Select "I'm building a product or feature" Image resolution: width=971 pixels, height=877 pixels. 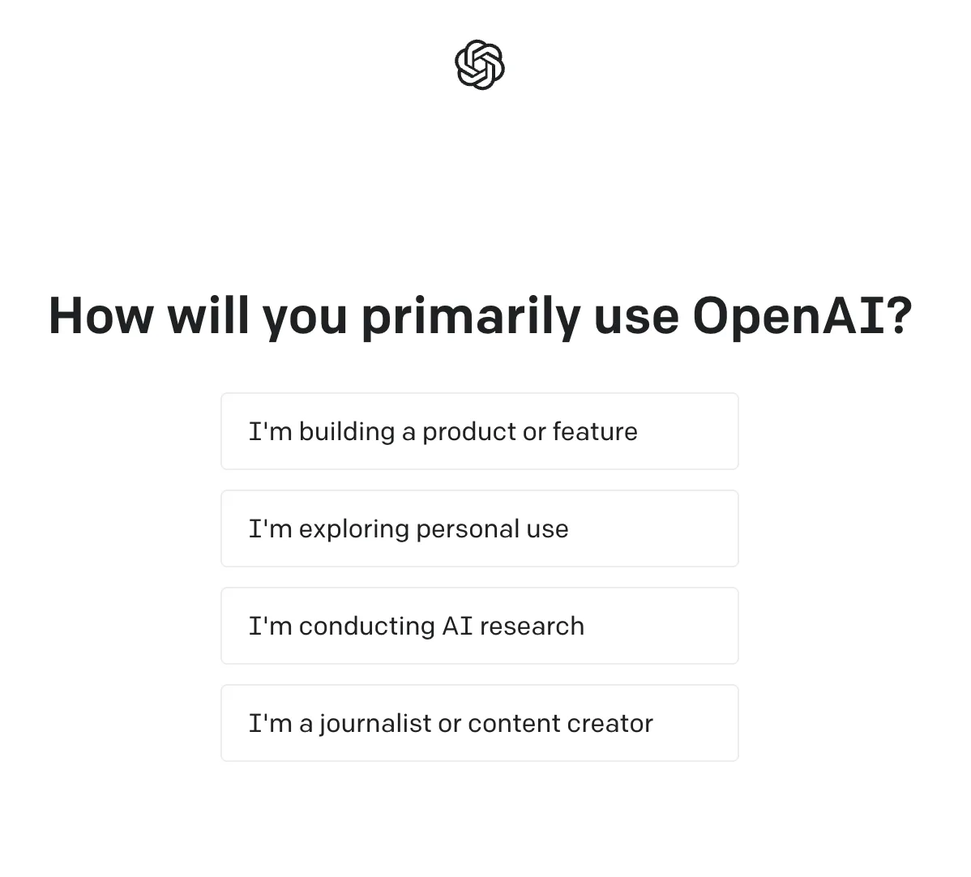point(480,431)
